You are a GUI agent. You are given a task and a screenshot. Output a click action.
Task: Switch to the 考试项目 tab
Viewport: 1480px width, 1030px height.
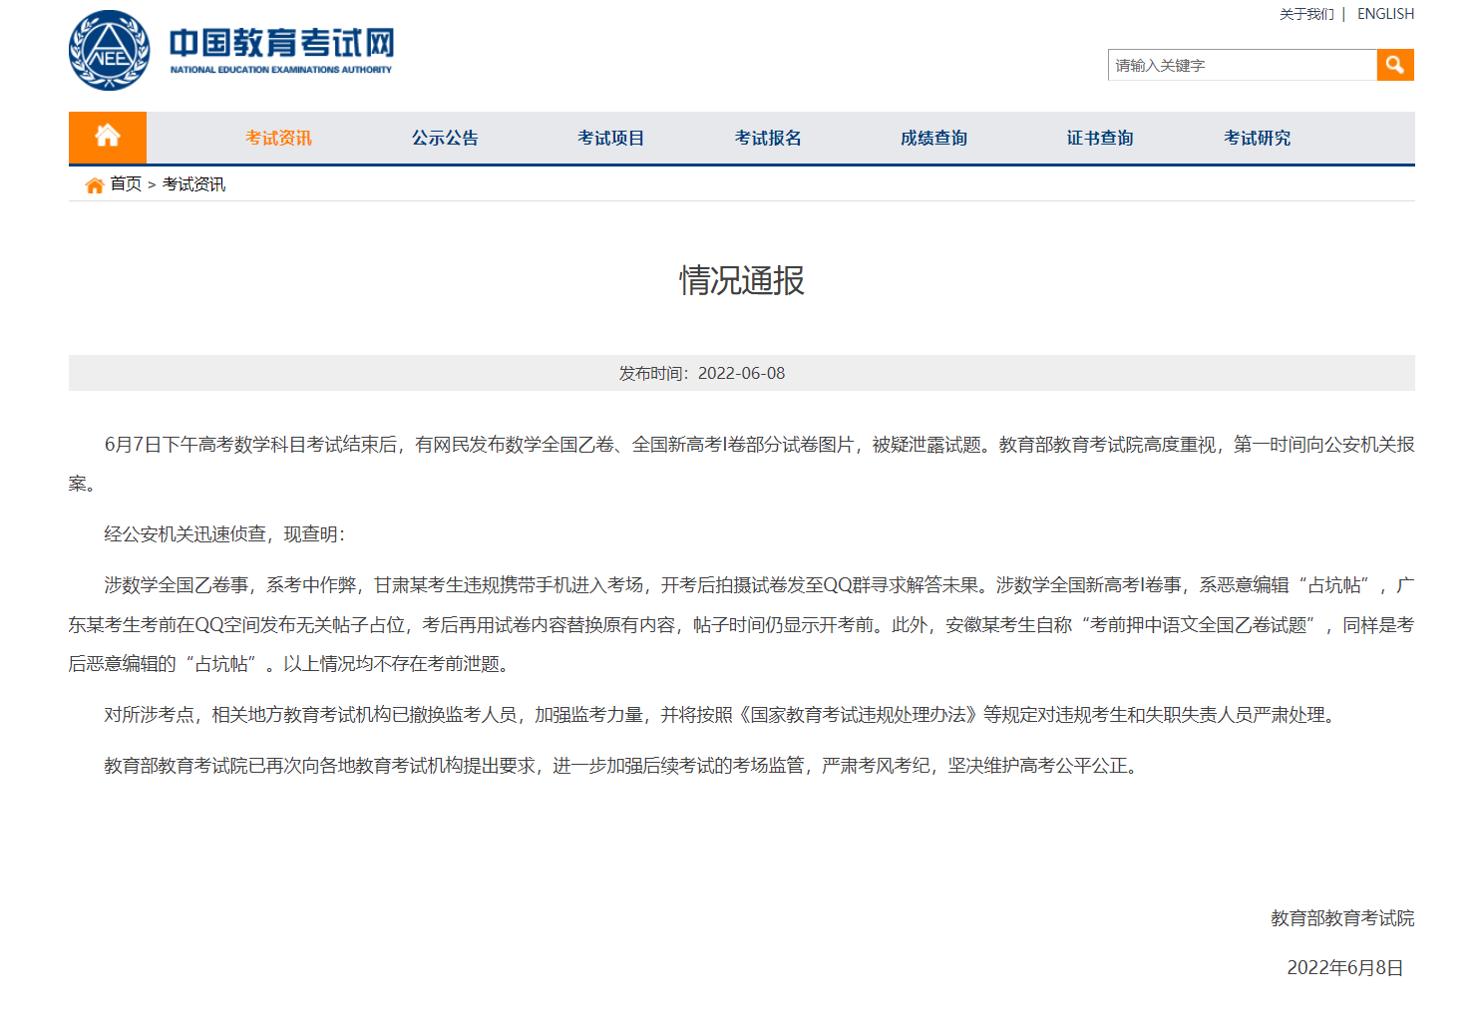[x=611, y=138]
